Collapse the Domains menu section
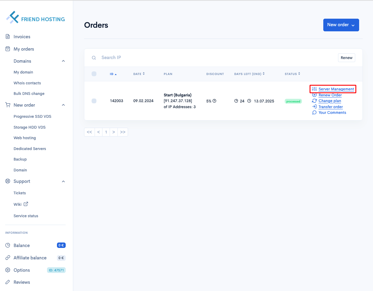The height and width of the screenshot is (291, 373). 63,61
